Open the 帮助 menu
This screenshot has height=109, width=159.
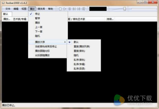[51, 9]
